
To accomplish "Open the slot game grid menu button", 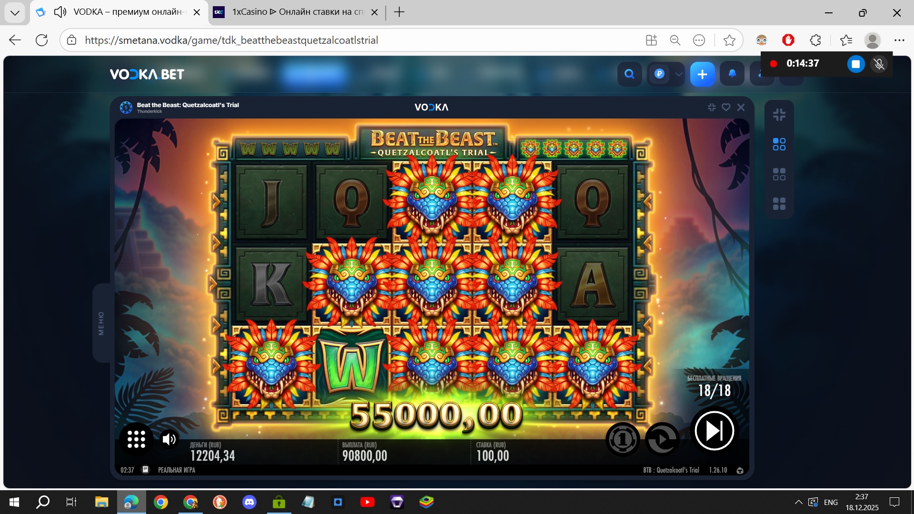I will [136, 439].
